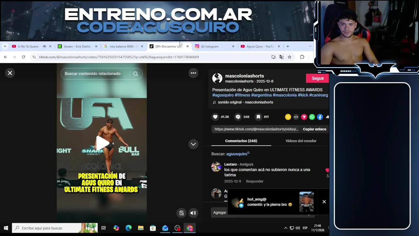Go back in browser history
This screenshot has height=236, width=419.
[x=6, y=57]
